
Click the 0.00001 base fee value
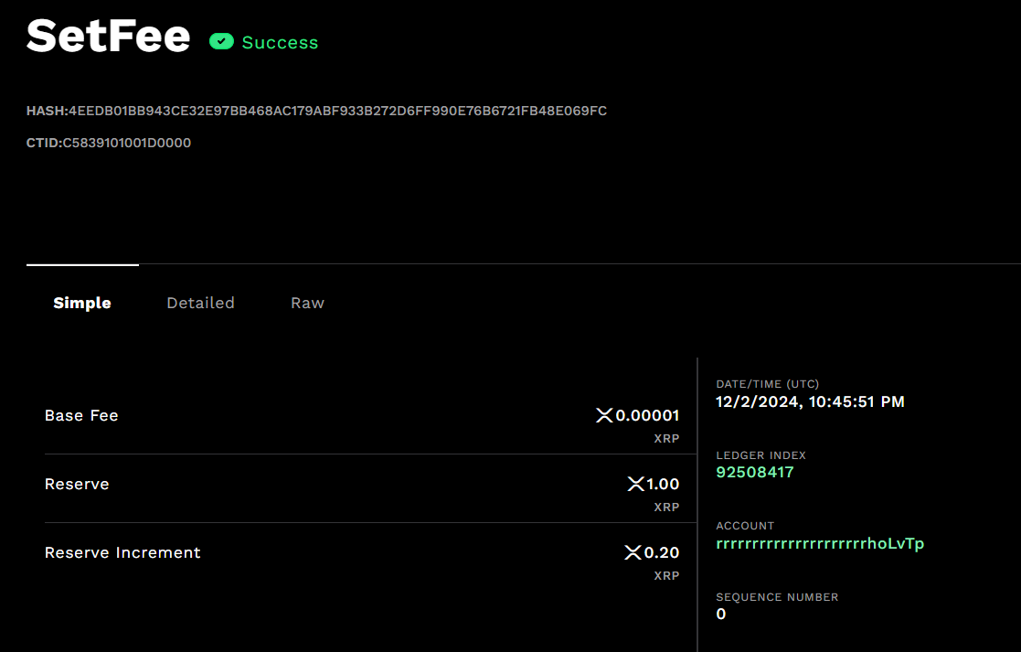tap(647, 415)
